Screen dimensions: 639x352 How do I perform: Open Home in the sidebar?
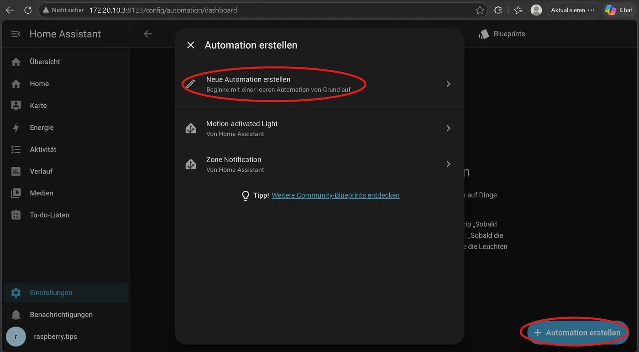pyautogui.click(x=65, y=83)
